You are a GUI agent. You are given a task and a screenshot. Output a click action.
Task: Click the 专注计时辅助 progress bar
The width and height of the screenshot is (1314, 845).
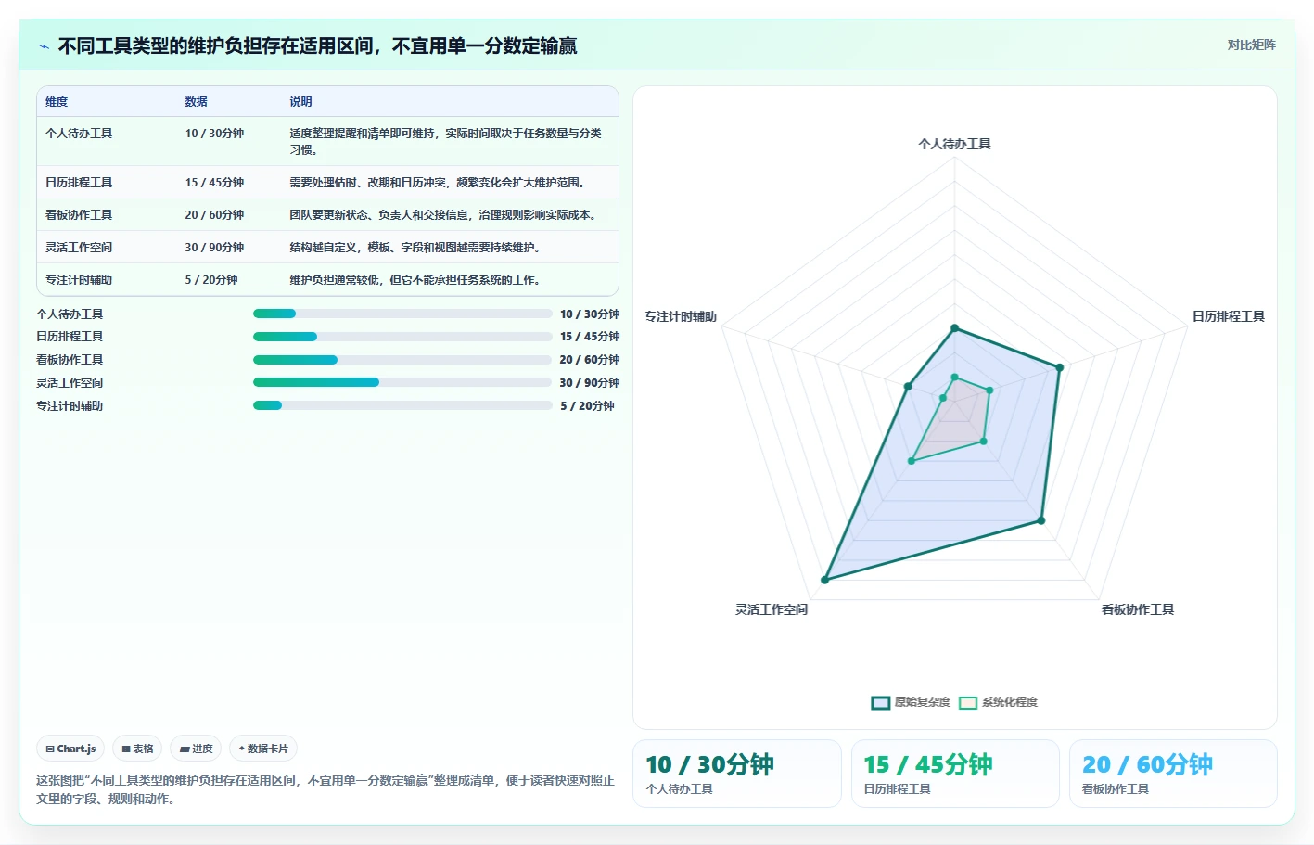(402, 405)
